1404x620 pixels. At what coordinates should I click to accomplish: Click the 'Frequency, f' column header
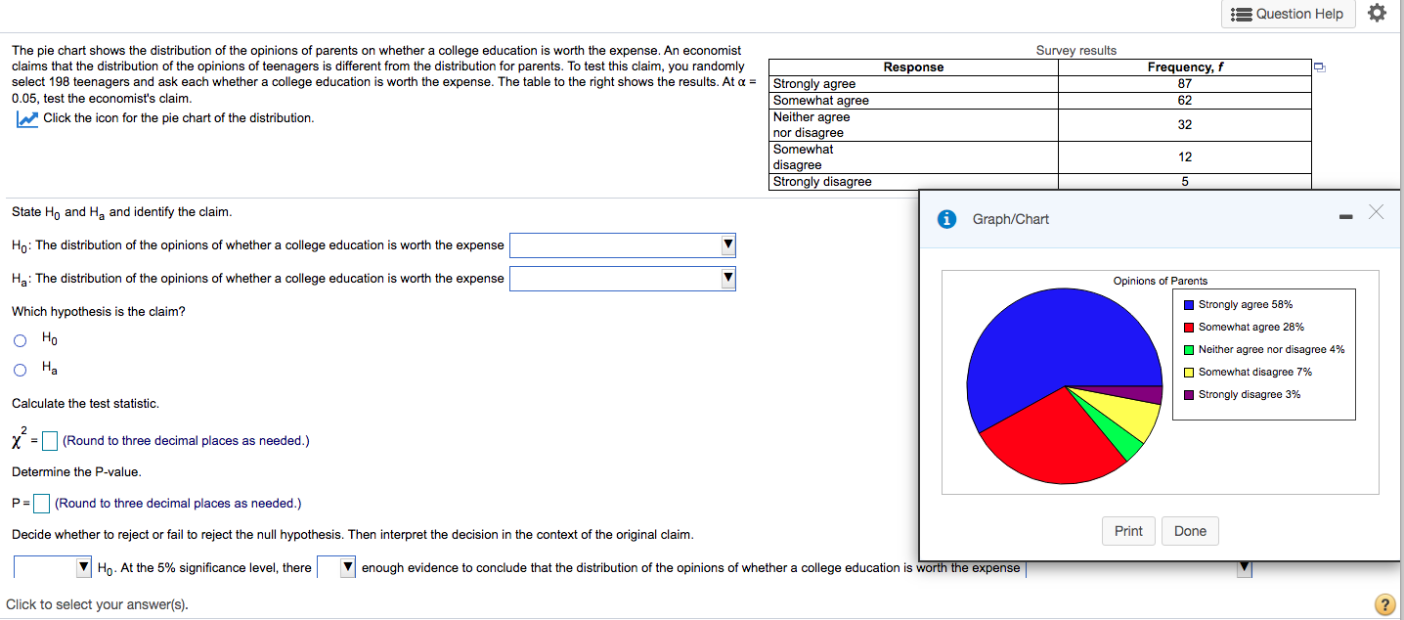click(1185, 67)
